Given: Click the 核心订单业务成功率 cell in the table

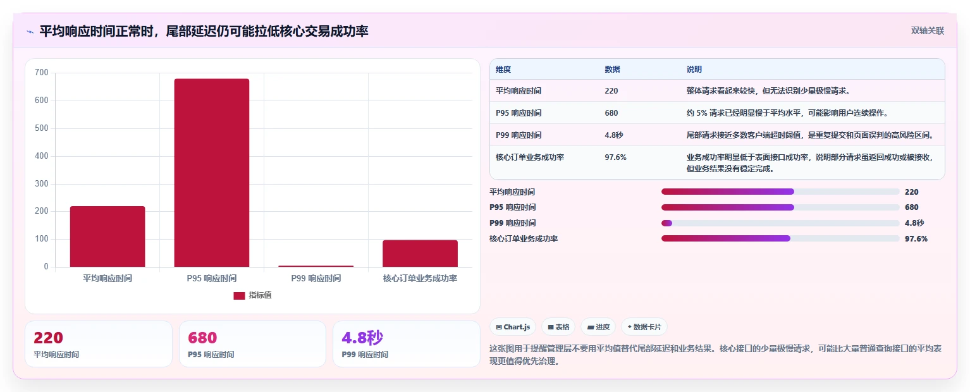Looking at the screenshot, I should pyautogui.click(x=530, y=157).
